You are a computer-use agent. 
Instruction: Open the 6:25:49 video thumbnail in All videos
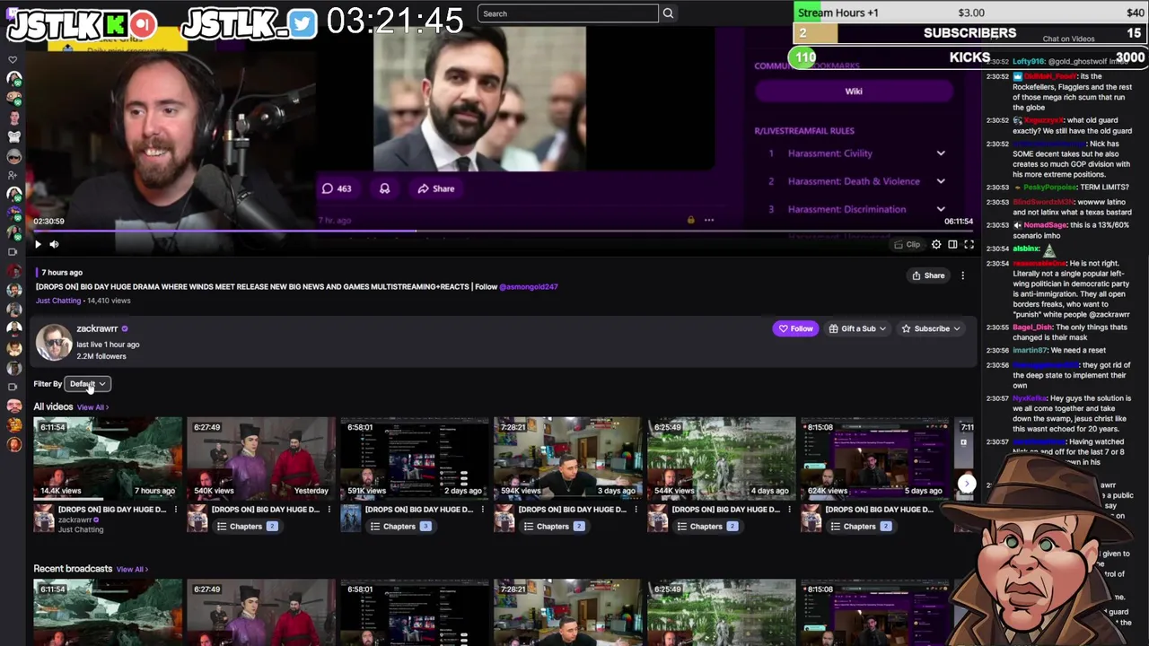coord(721,458)
